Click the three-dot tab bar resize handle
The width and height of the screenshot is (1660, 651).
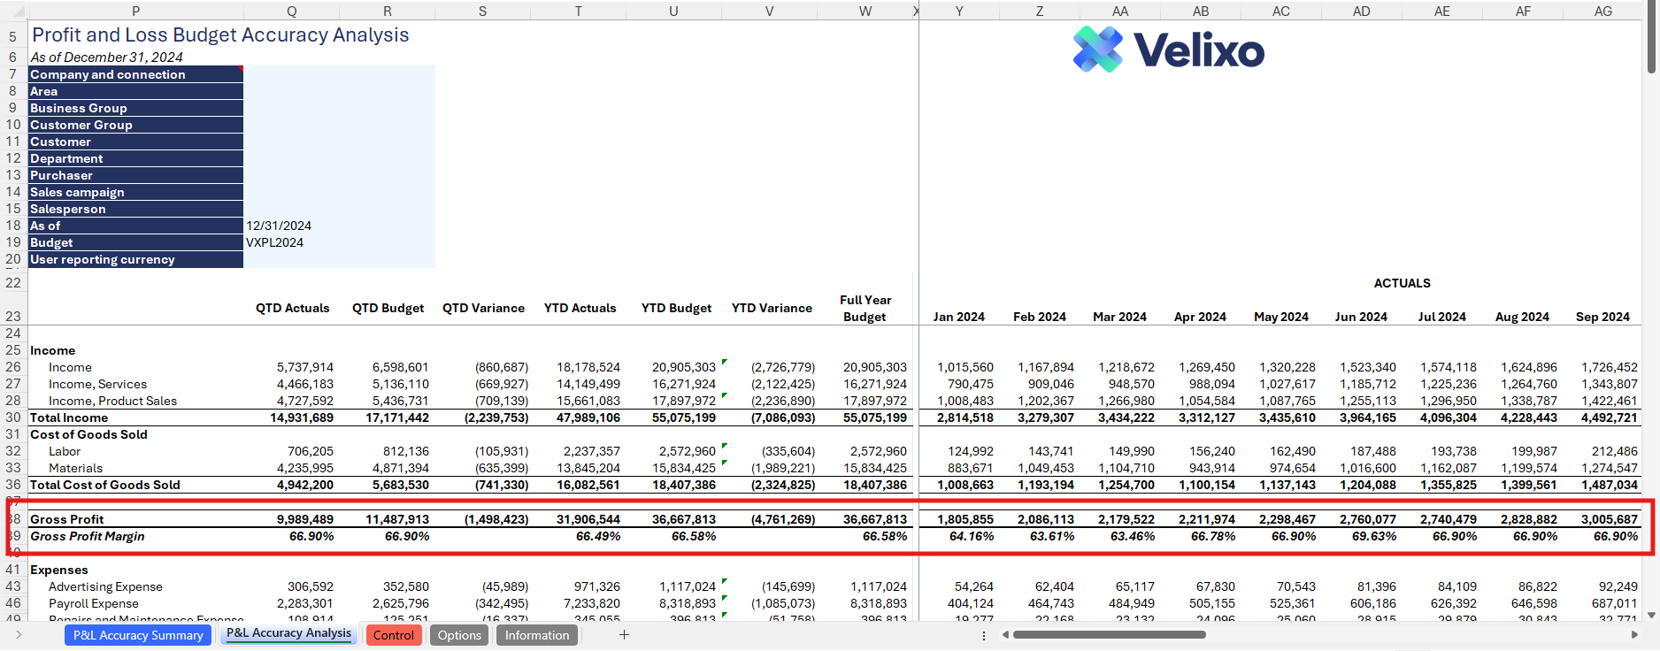(x=984, y=635)
